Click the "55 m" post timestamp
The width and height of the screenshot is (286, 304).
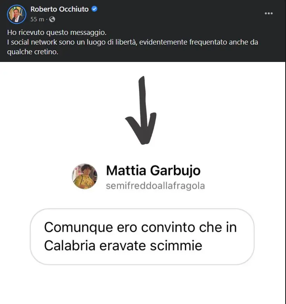click(37, 19)
